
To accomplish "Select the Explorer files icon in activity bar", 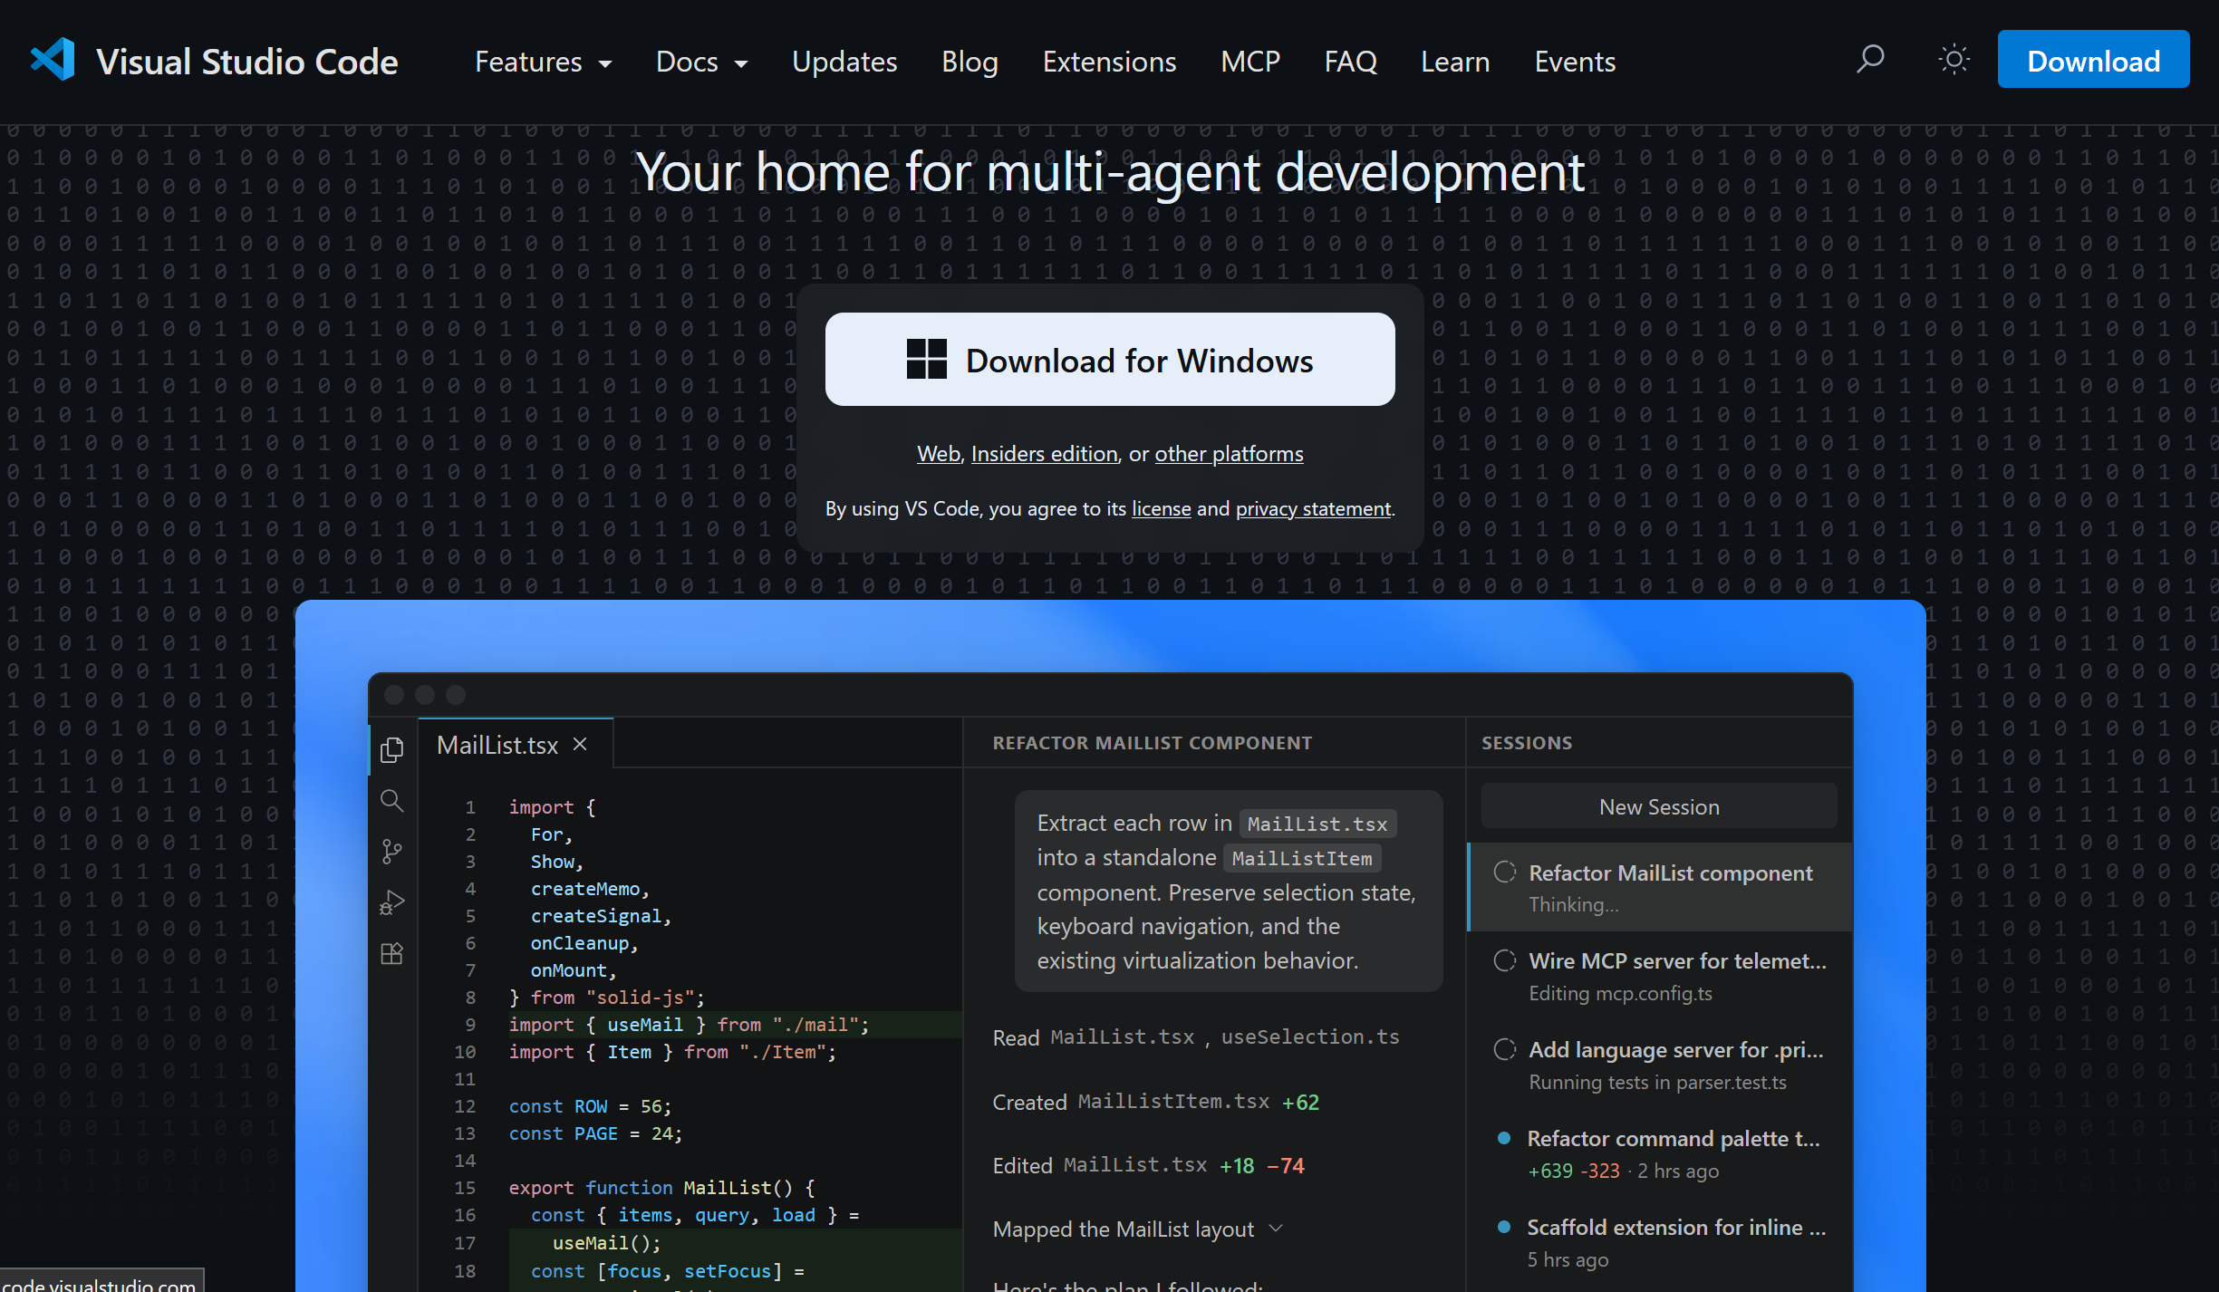I will coord(391,749).
